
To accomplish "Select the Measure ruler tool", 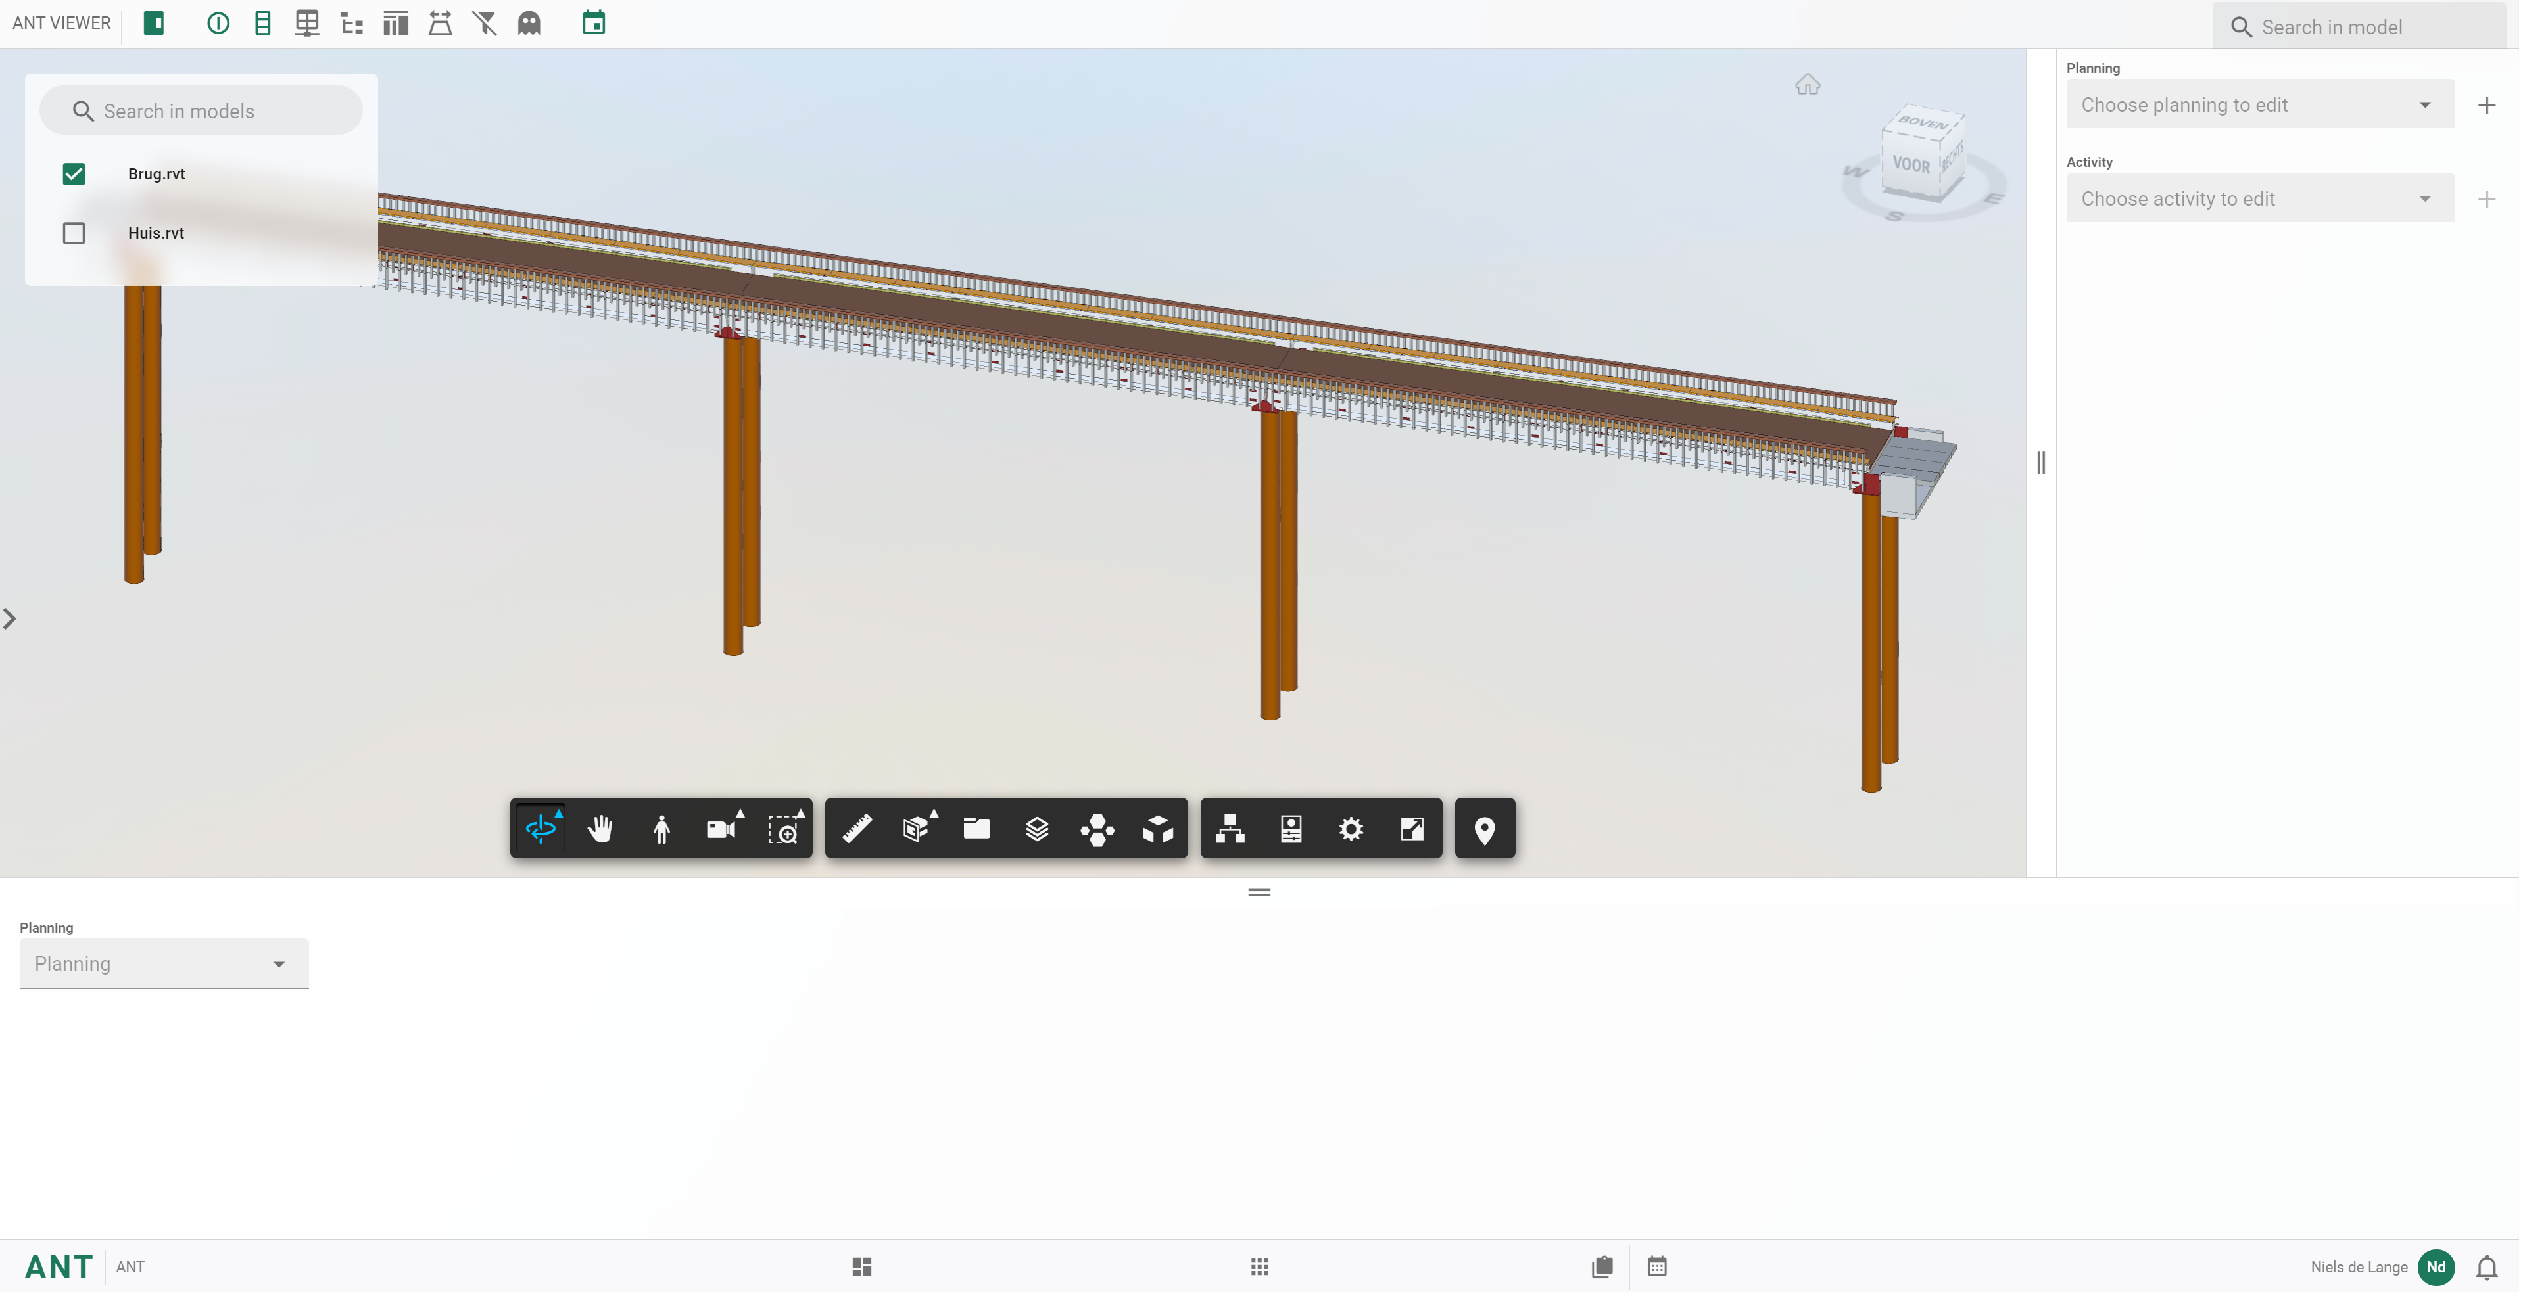I will point(857,829).
